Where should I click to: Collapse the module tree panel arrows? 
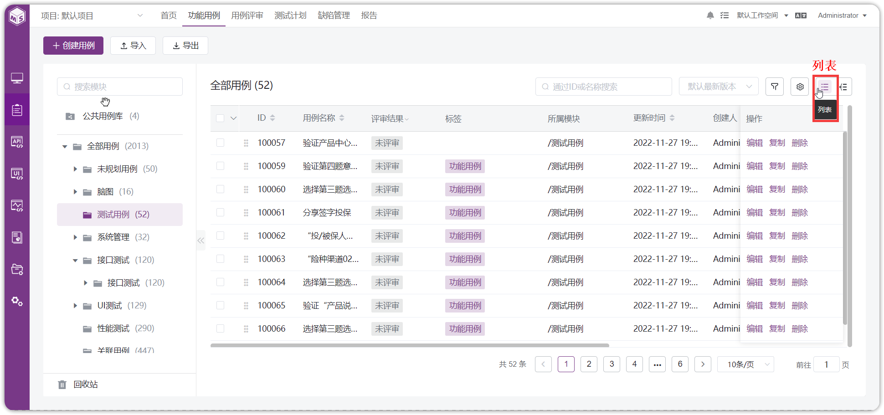point(201,241)
